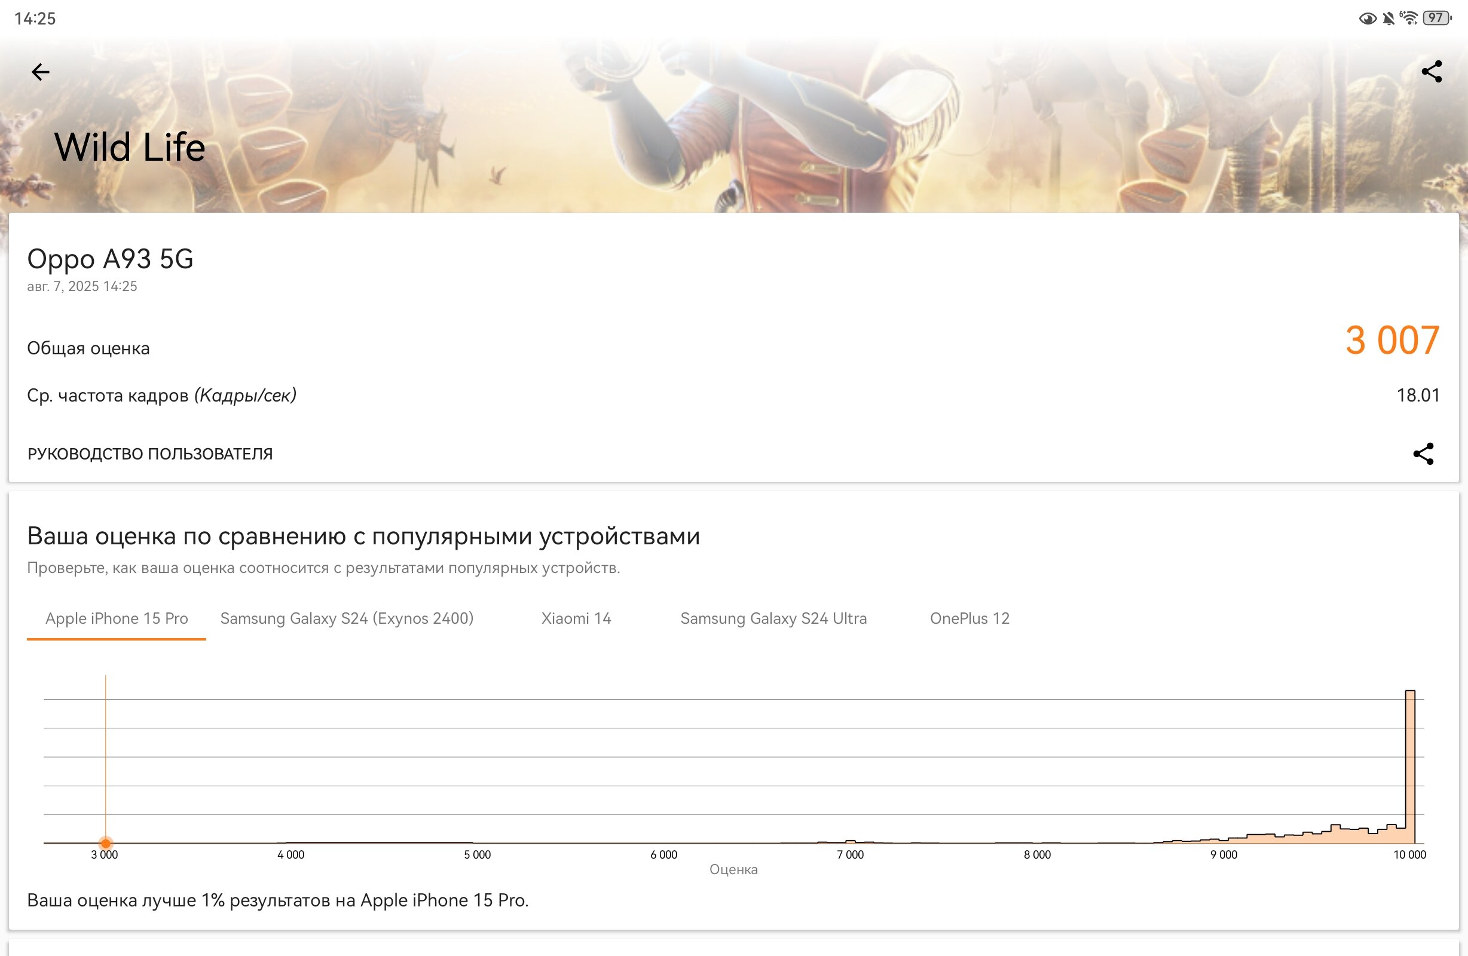Tap the Wild Life title
The width and height of the screenshot is (1468, 956).
point(130,148)
